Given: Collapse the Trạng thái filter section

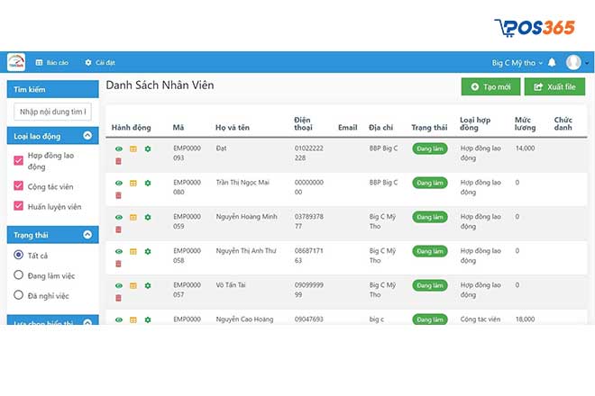Looking at the screenshot, I should [x=87, y=234].
